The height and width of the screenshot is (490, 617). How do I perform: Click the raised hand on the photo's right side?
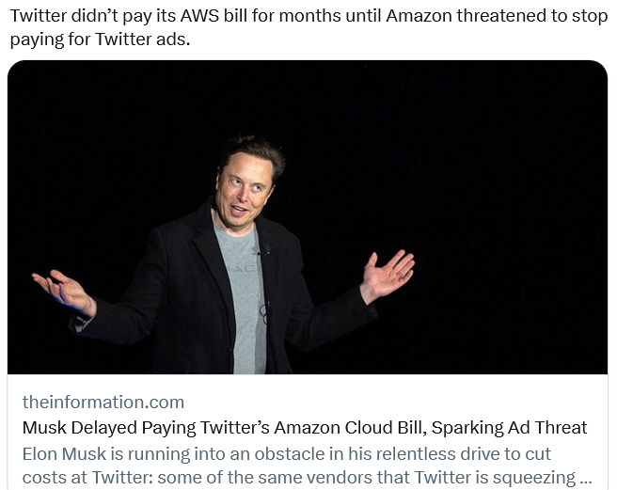coord(387,277)
